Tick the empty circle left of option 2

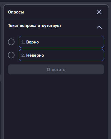click(x=11, y=55)
